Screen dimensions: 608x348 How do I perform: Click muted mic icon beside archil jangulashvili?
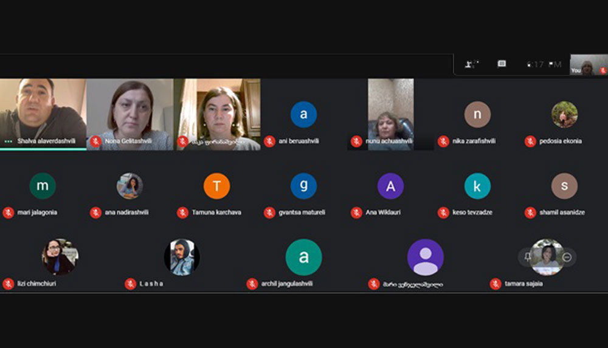coord(252,284)
